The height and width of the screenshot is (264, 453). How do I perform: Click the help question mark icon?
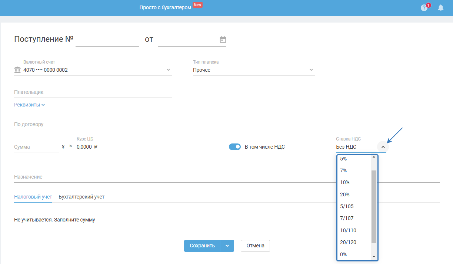coord(424,8)
